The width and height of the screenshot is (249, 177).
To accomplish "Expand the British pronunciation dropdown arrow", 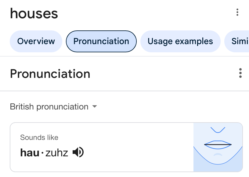I will (95, 106).
